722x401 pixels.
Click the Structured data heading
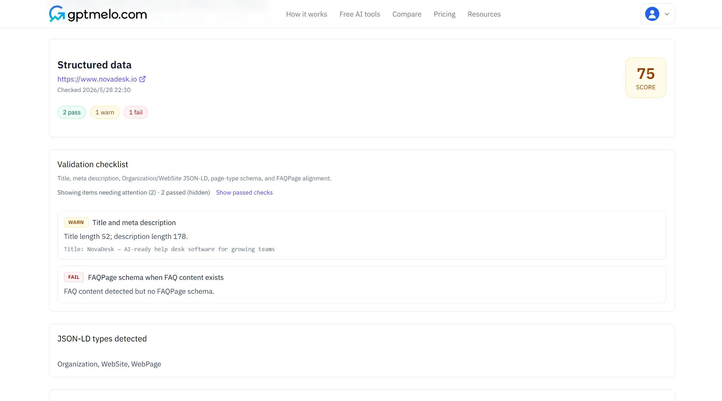94,65
